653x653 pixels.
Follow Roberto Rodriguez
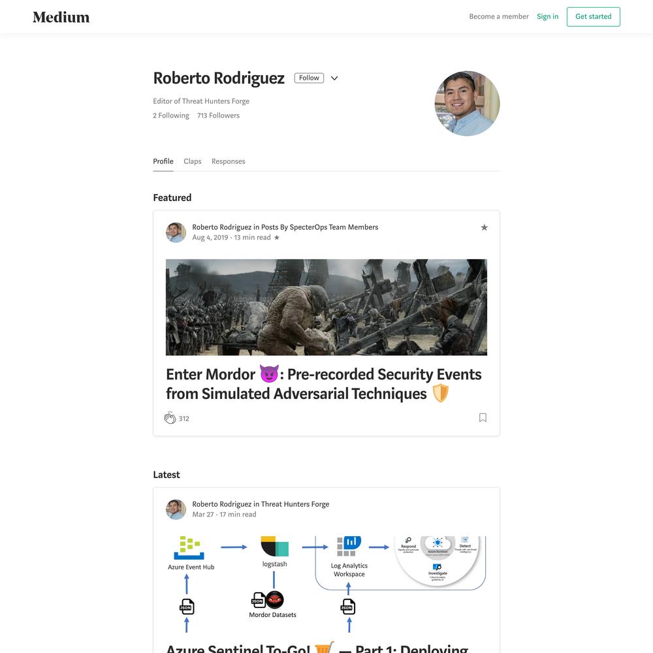[309, 78]
